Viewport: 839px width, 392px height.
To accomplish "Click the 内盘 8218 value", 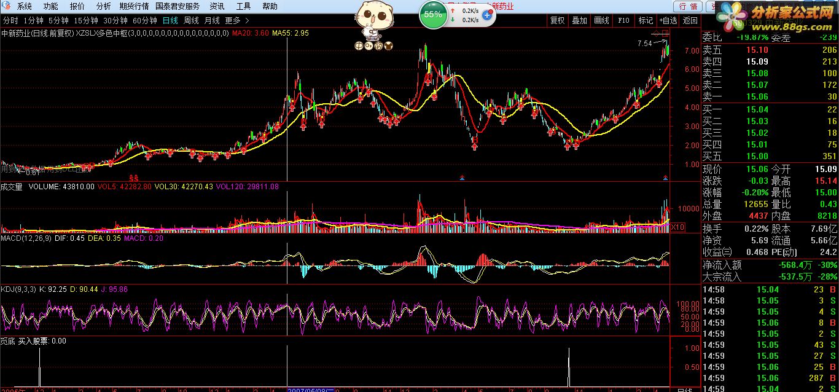I will pyautogui.click(x=827, y=216).
